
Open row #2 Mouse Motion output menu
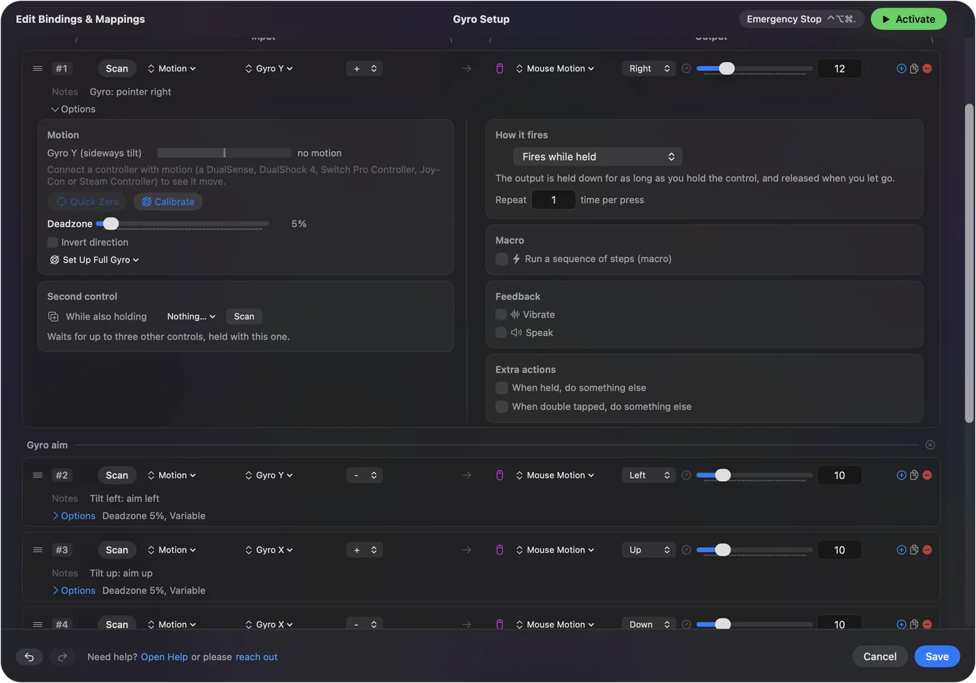pos(556,475)
